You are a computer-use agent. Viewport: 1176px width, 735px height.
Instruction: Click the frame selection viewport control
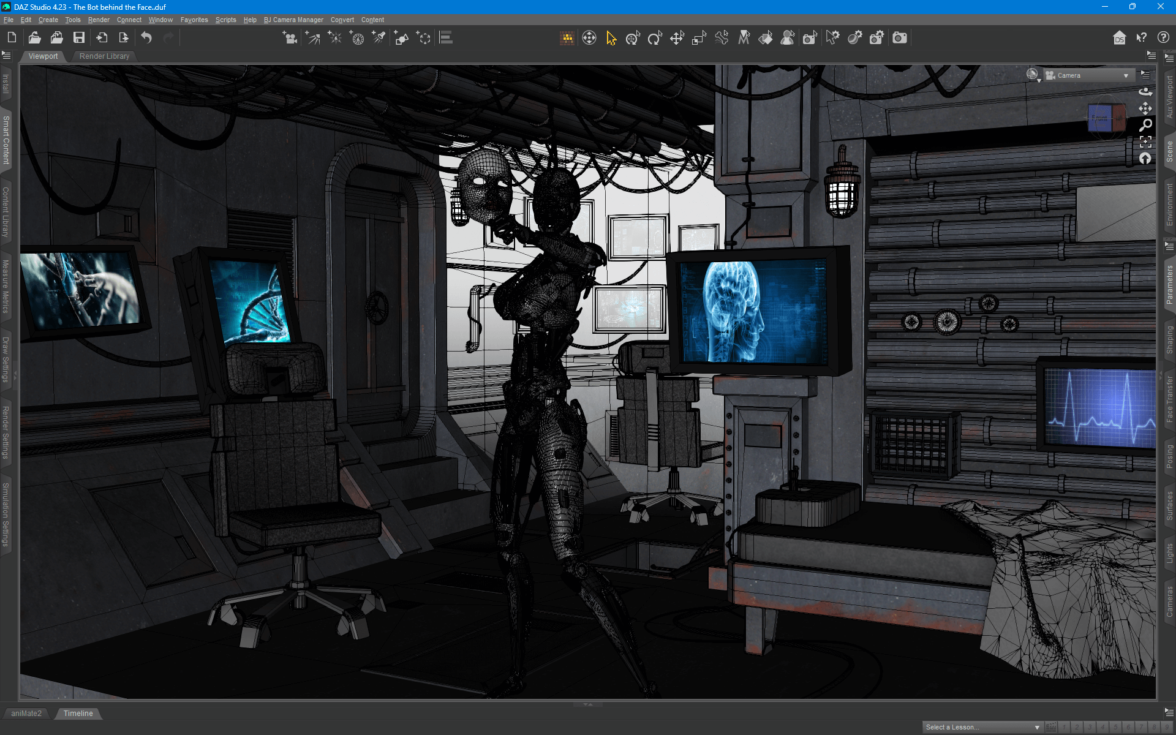coord(1145,142)
